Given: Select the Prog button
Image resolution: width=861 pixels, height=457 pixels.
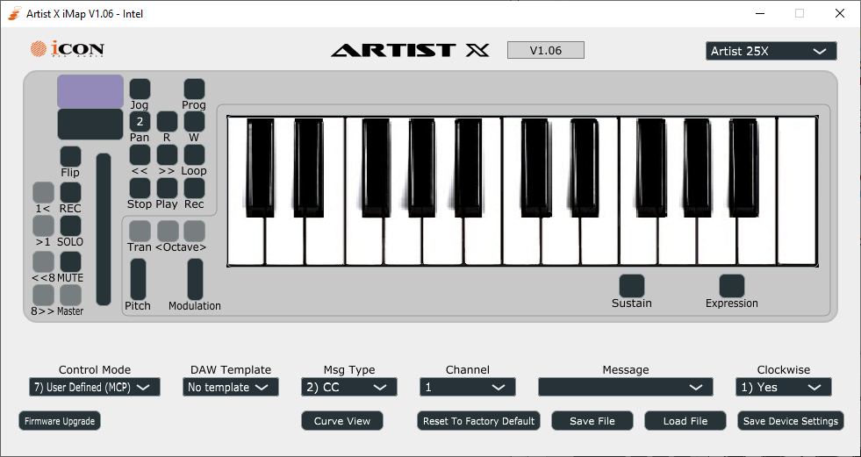Looking at the screenshot, I should (194, 89).
